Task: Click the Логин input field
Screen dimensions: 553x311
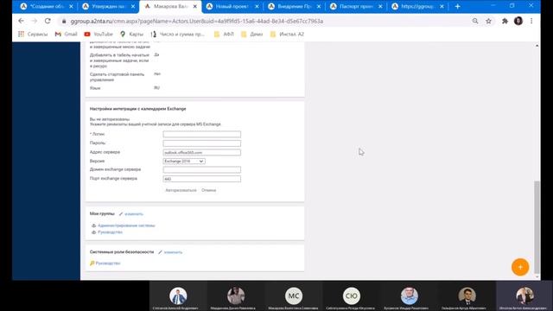Action: [x=201, y=134]
